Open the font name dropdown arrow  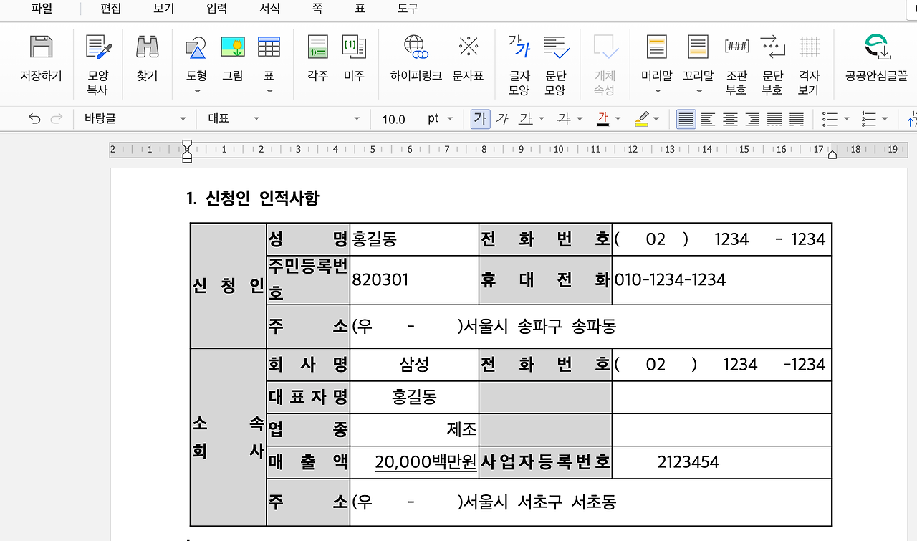357,119
